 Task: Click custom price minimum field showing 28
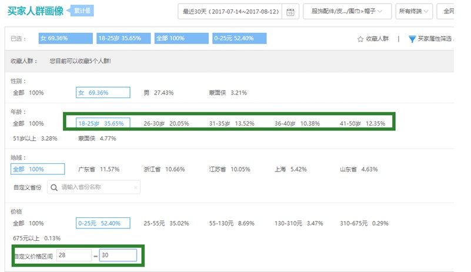74,255
